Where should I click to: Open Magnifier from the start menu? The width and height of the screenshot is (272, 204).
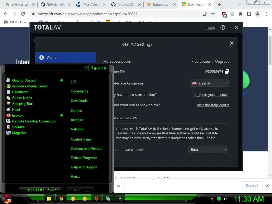19,133
